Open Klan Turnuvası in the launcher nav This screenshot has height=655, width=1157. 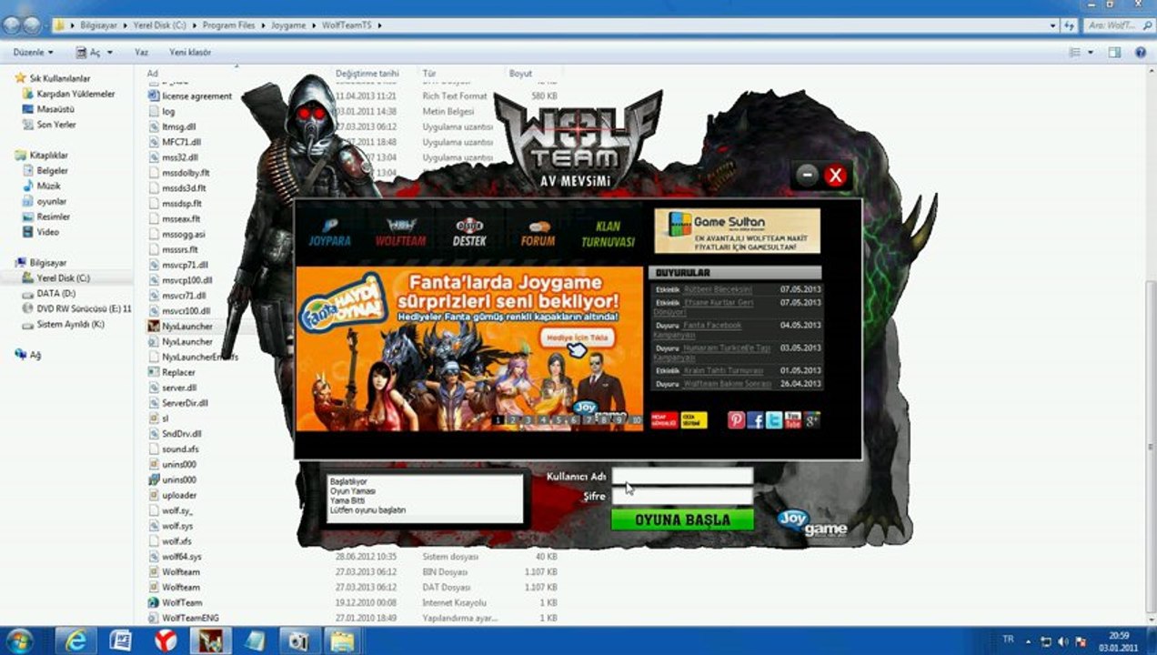pyautogui.click(x=608, y=234)
